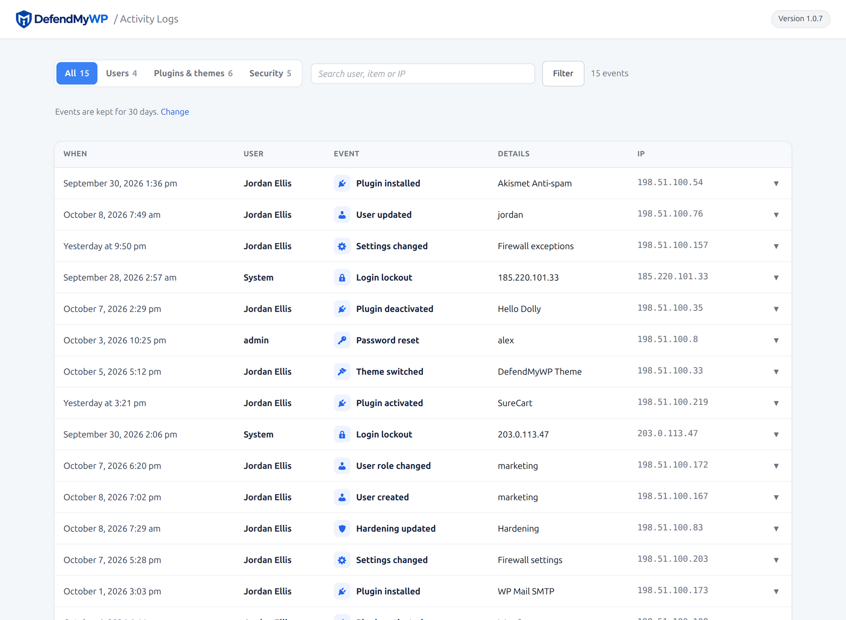Image resolution: width=846 pixels, height=620 pixels.
Task: Click user icon in User updated row
Action: pyautogui.click(x=342, y=215)
